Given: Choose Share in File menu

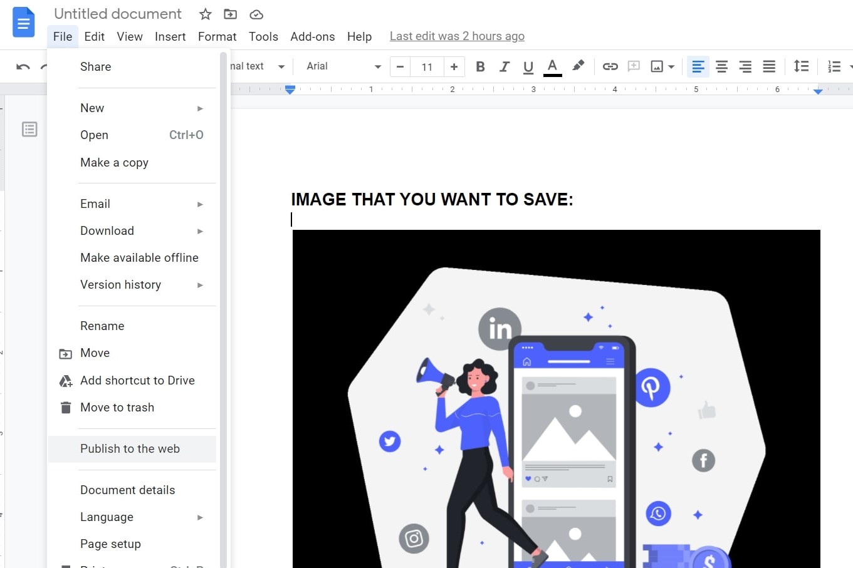Looking at the screenshot, I should [x=132, y=66].
